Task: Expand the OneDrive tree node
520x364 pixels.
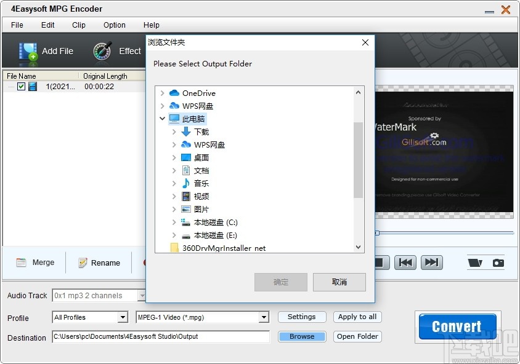Action: point(162,93)
